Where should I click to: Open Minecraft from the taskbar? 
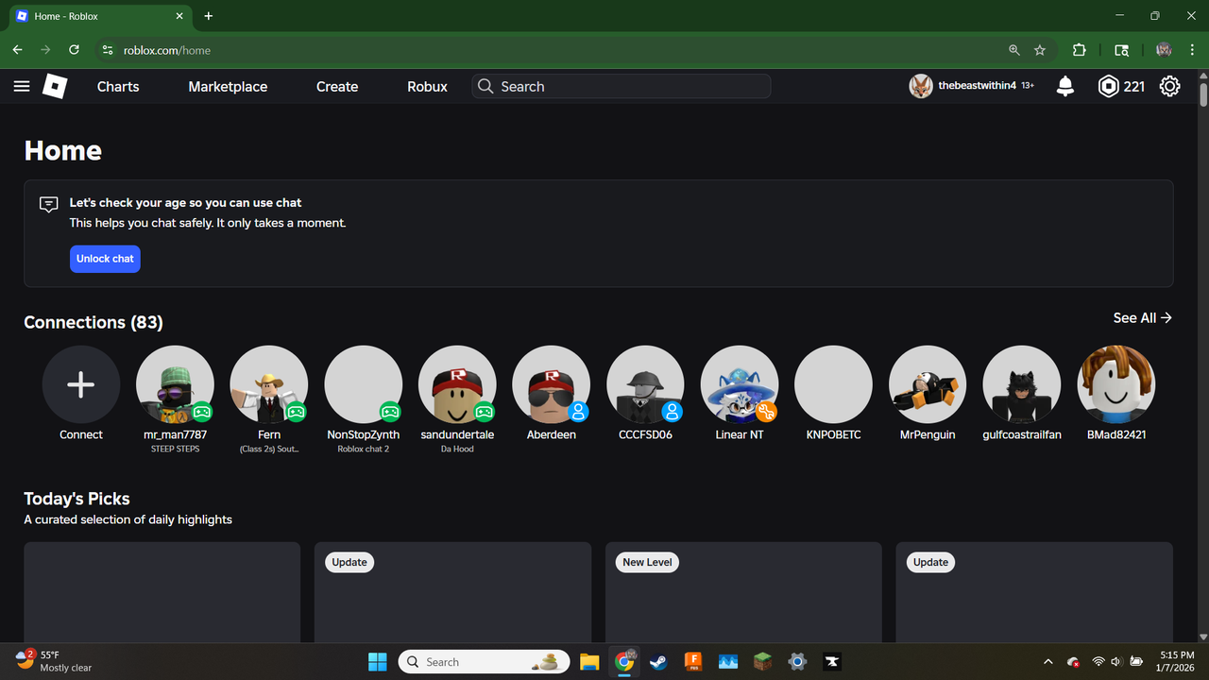point(762,662)
